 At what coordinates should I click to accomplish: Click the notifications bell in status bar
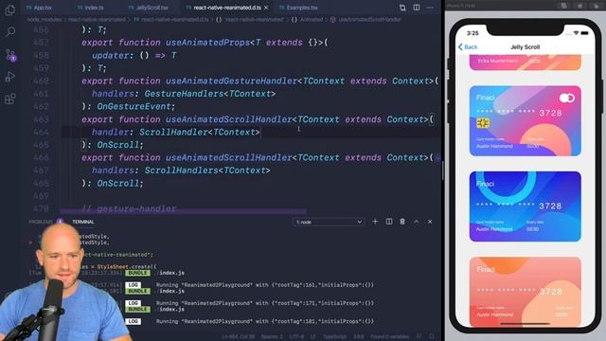pos(432,336)
